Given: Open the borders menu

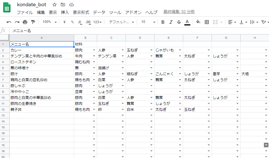Looking at the screenshot, I should point(207,22).
